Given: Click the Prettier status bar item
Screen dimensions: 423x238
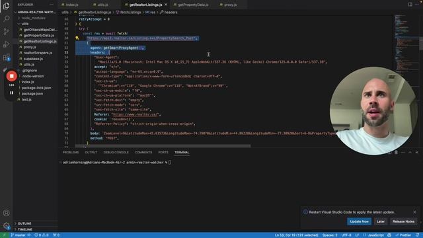Looking at the screenshot, I should click(403, 235).
